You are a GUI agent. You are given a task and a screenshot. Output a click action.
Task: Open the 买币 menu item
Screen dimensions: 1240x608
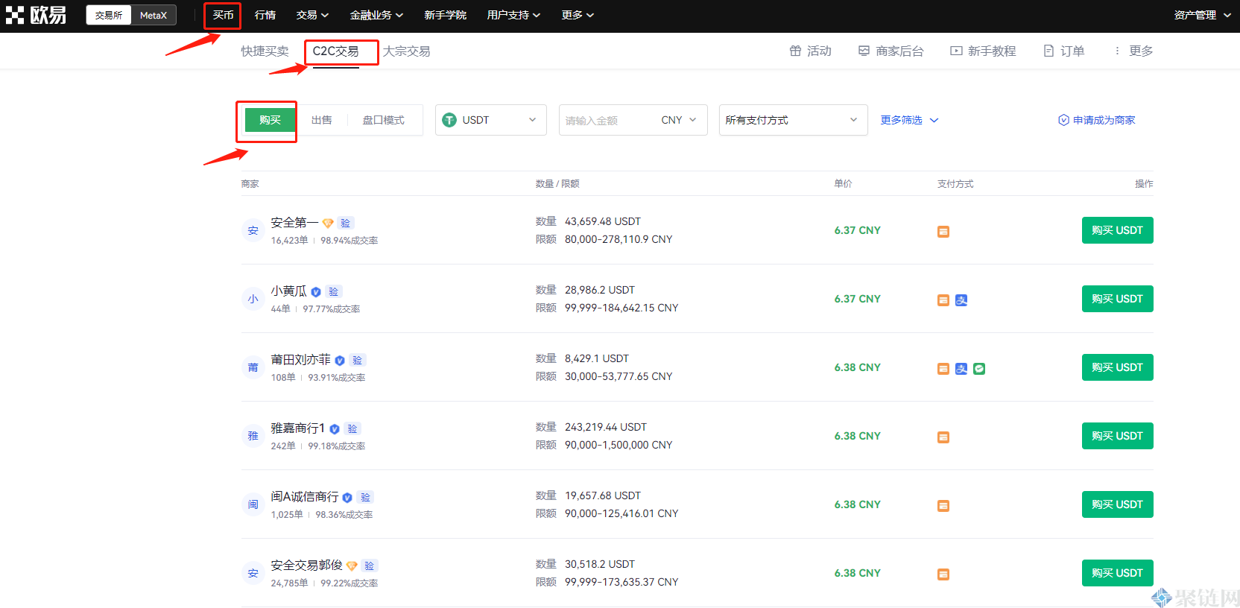[x=223, y=15]
